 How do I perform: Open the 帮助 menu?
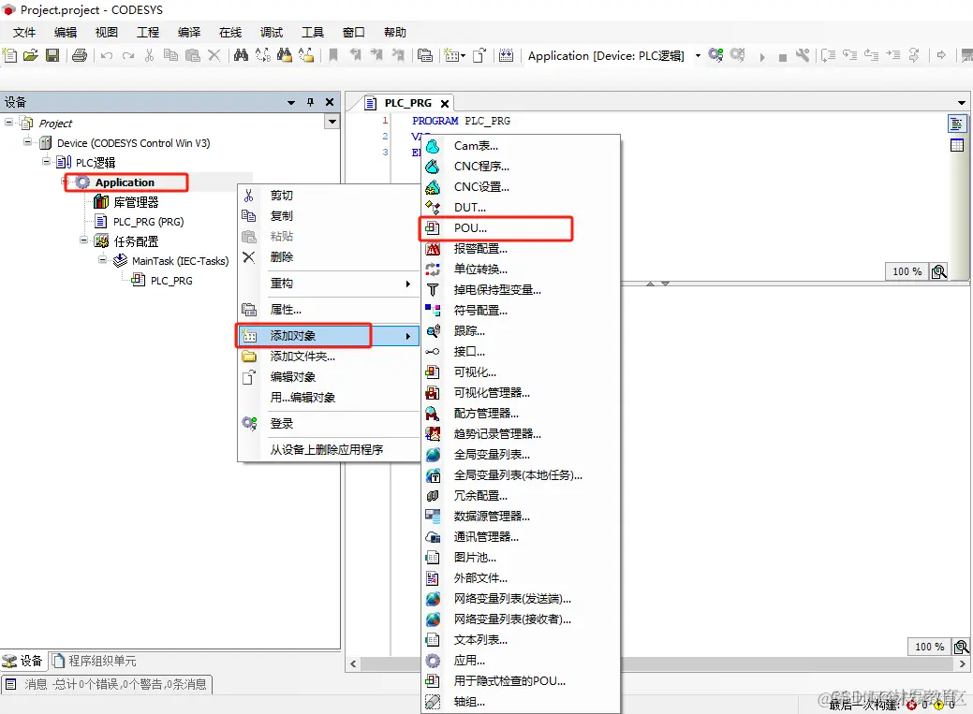point(394,32)
